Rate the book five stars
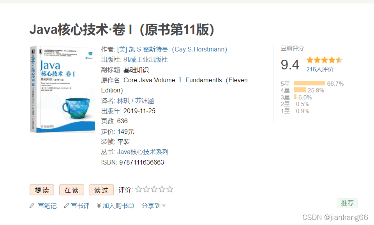This screenshot has width=374, height=225. point(170,190)
